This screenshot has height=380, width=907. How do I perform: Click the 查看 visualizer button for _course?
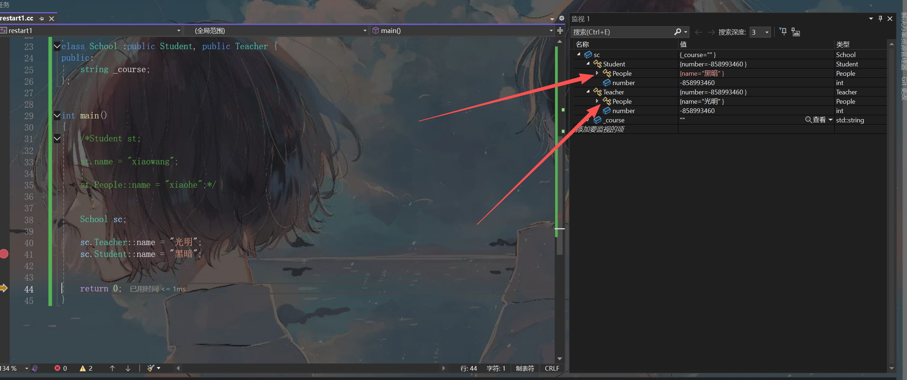coord(815,120)
